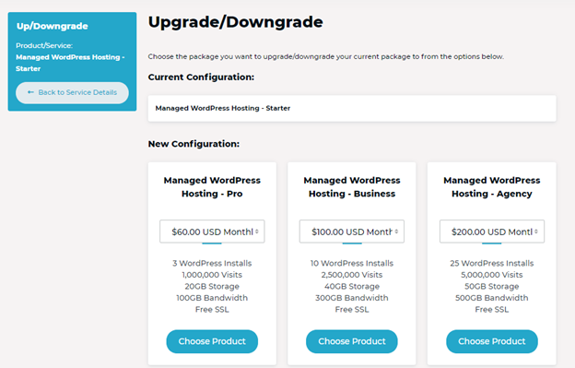This screenshot has height=368, width=575.
Task: Click the 5,000,000 Visits text
Action: (492, 275)
